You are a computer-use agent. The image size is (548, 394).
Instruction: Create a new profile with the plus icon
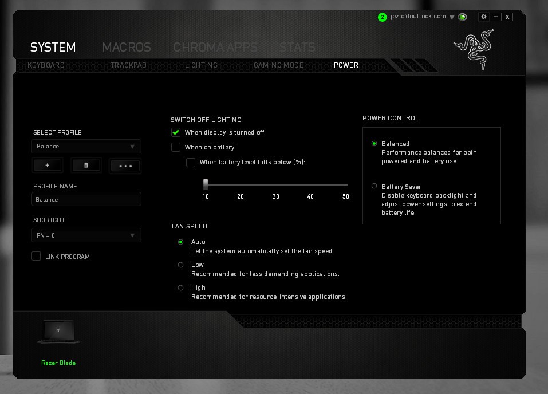pos(48,166)
